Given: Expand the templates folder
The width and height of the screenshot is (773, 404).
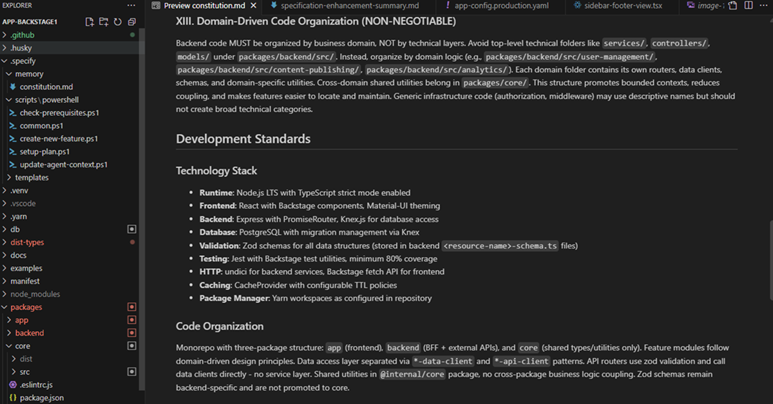Looking at the screenshot, I should click(x=32, y=177).
